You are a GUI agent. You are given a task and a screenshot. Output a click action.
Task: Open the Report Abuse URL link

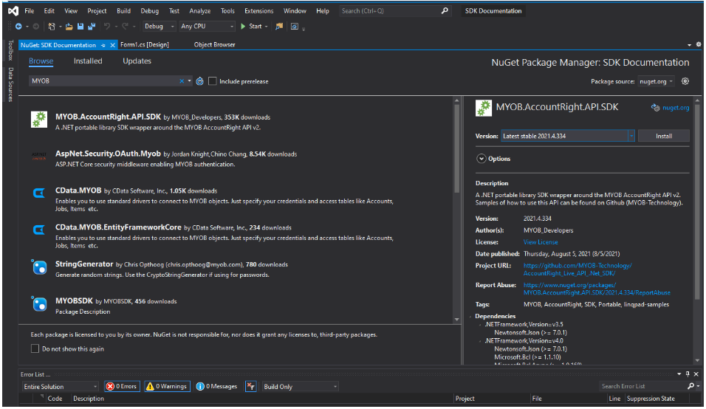(597, 289)
